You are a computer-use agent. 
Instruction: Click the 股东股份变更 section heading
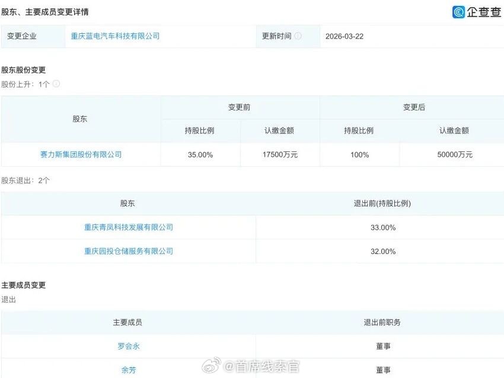23,69
